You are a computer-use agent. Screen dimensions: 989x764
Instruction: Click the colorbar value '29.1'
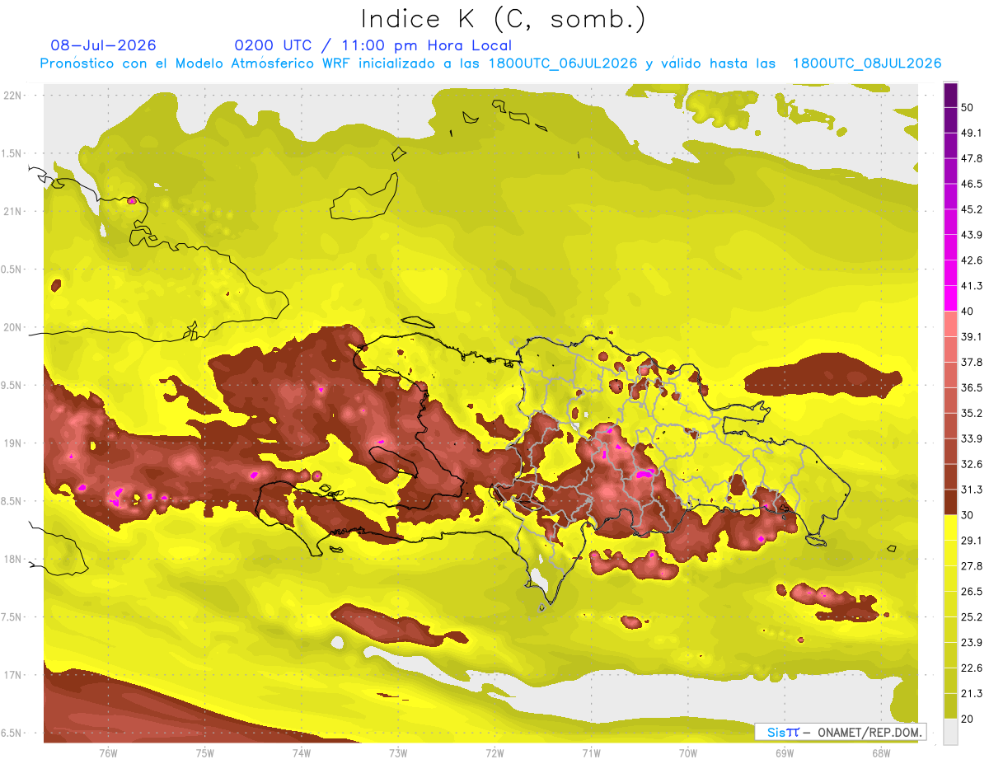[971, 541]
